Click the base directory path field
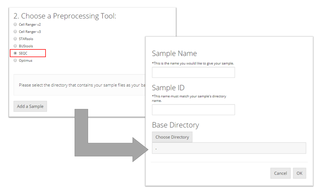The width and height of the screenshot is (321, 193). click(229, 148)
